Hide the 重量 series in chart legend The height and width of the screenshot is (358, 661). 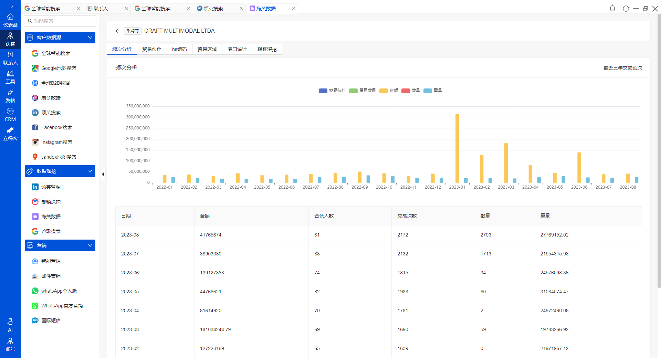click(433, 91)
